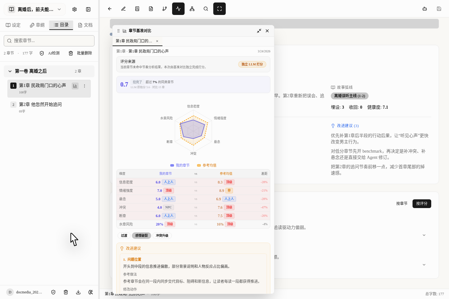Open the book title dropdown 离婚后，前夫能

[x=35, y=9]
